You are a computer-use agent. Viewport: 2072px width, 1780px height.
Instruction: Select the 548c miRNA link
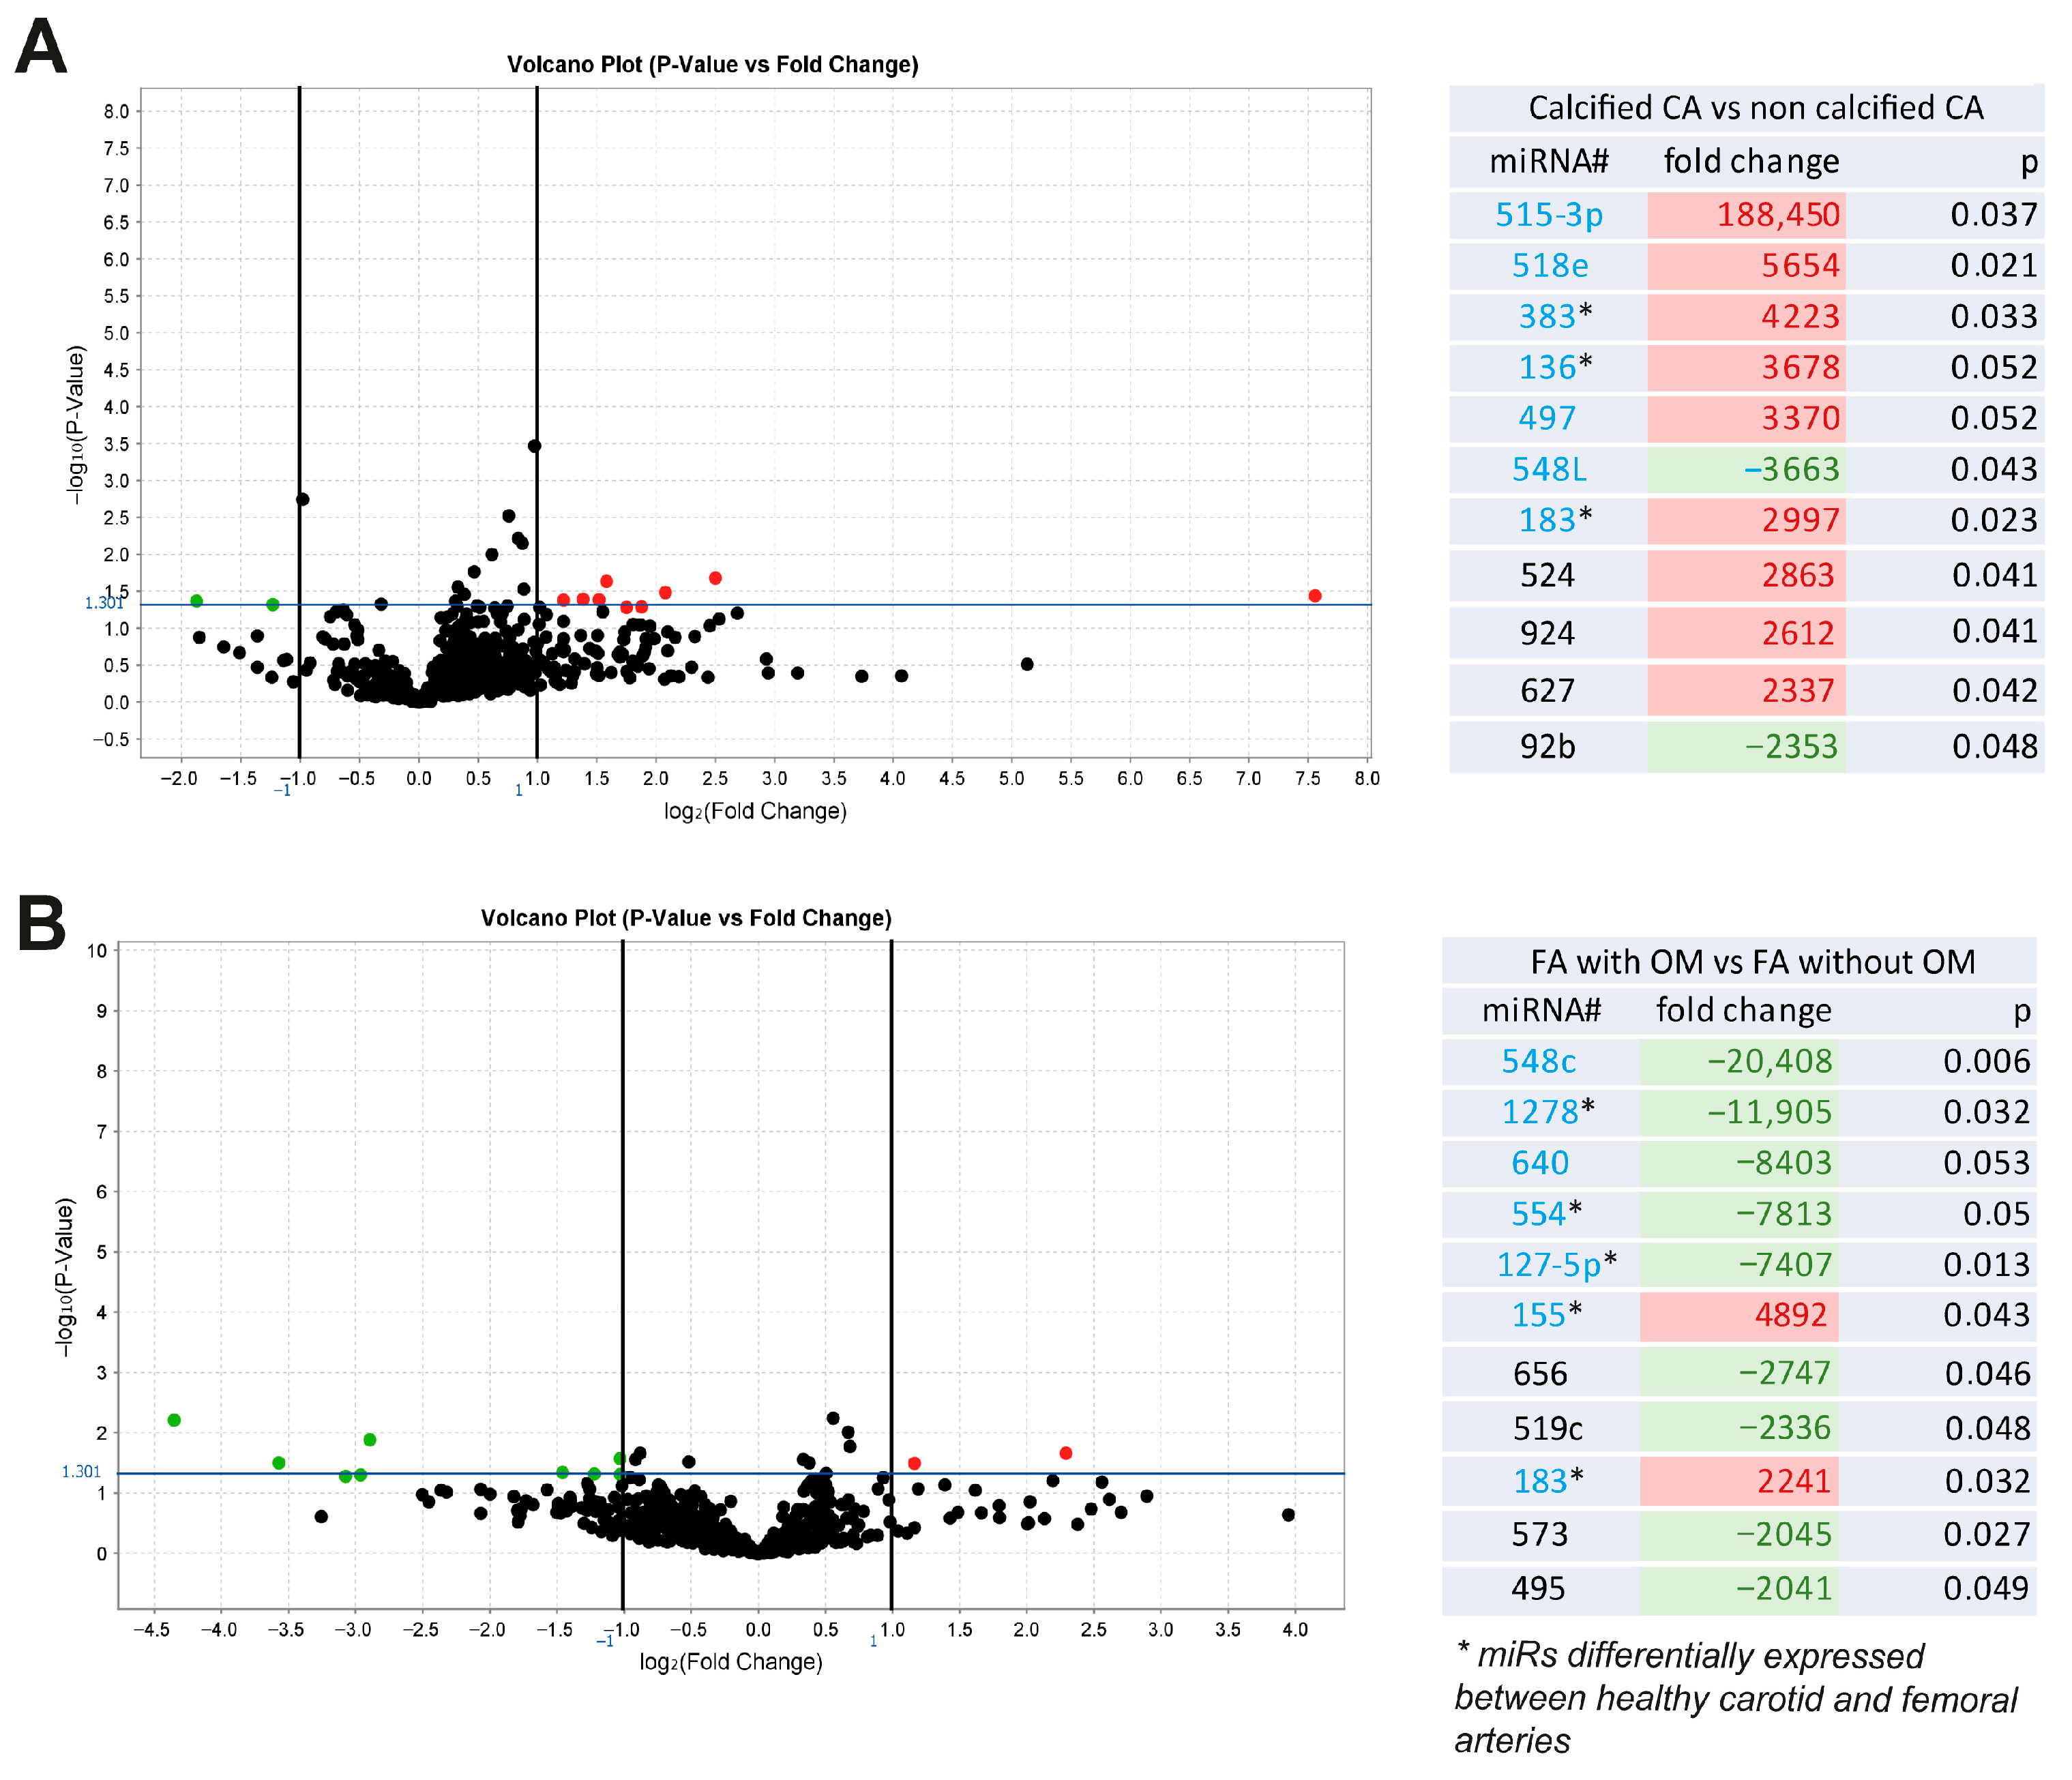click(x=1538, y=1061)
